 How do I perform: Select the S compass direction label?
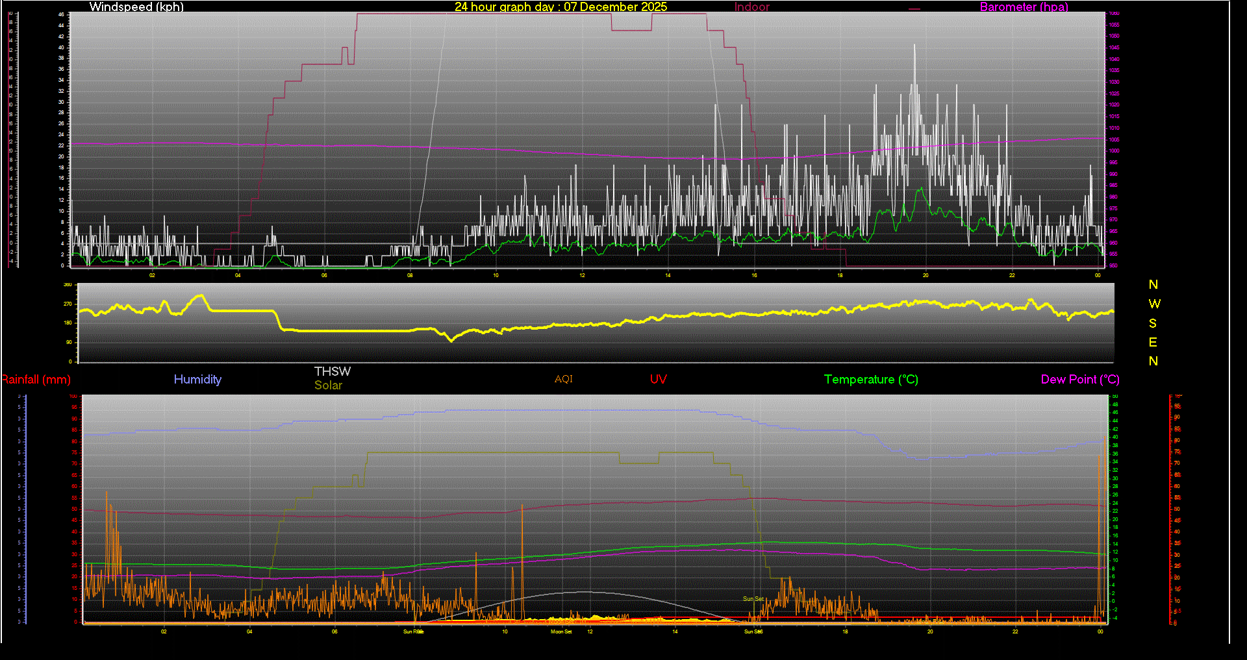pos(1153,323)
